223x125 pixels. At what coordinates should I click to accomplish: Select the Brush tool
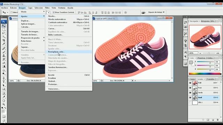click(4, 52)
